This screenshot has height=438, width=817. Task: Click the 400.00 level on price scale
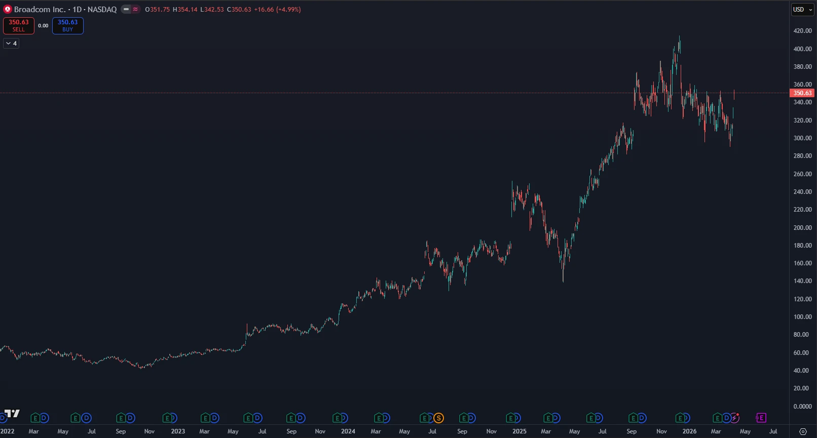point(802,49)
